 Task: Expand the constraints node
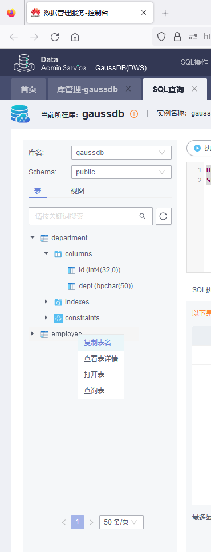(x=46, y=318)
